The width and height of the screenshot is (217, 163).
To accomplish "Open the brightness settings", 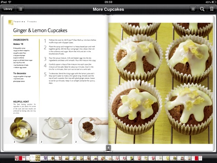I will [193, 9].
